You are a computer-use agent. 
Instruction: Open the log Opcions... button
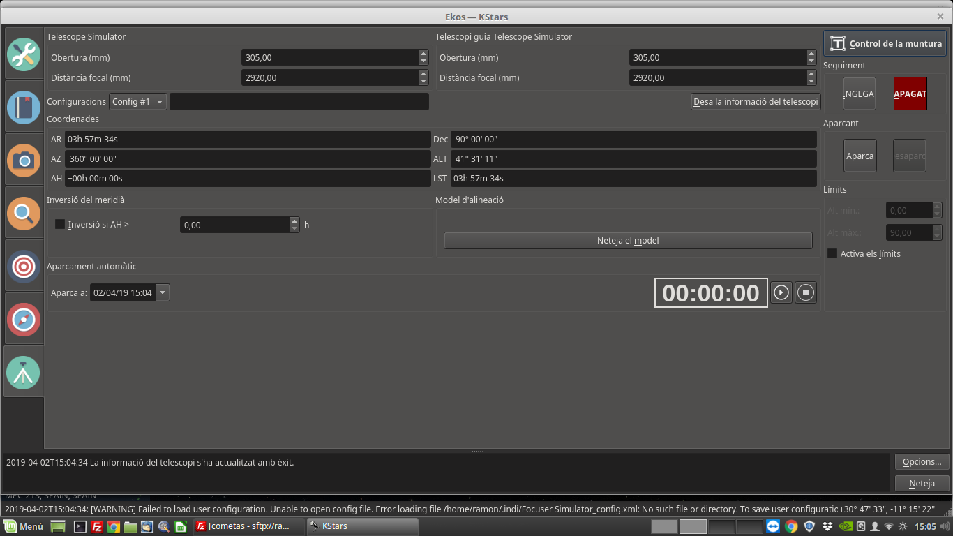(922, 462)
